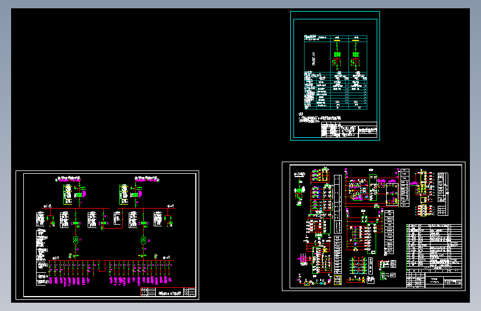Select the single-line diagram sheet with two transformers

coord(108,235)
